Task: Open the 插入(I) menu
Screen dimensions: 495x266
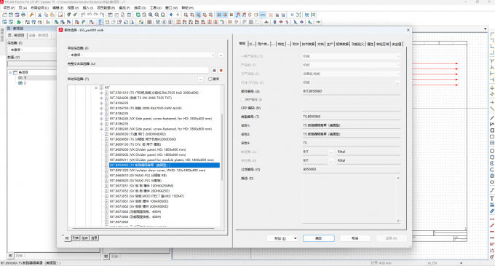Action: [88, 7]
